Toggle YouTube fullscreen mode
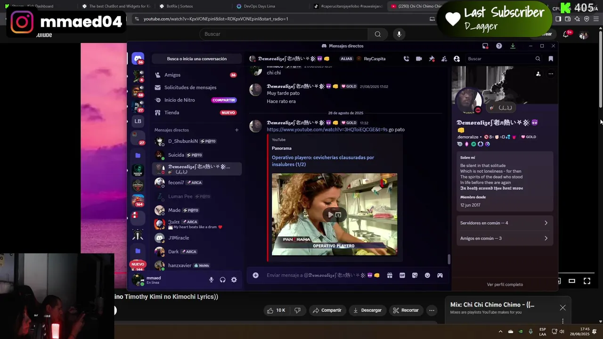 (587, 281)
